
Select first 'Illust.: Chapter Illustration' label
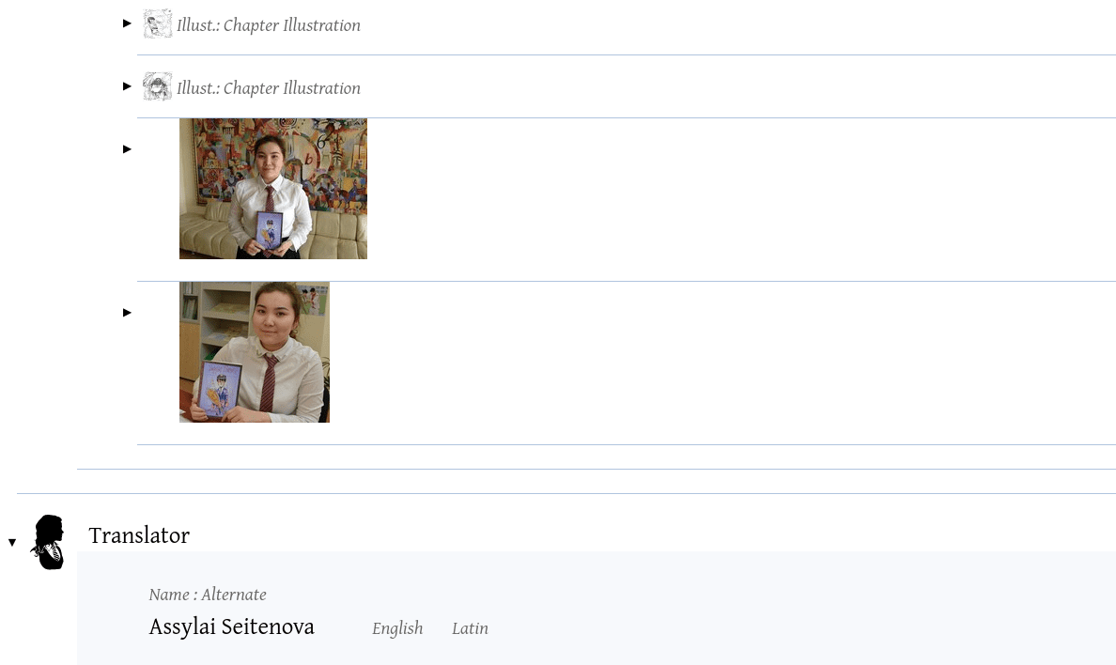[x=269, y=25]
